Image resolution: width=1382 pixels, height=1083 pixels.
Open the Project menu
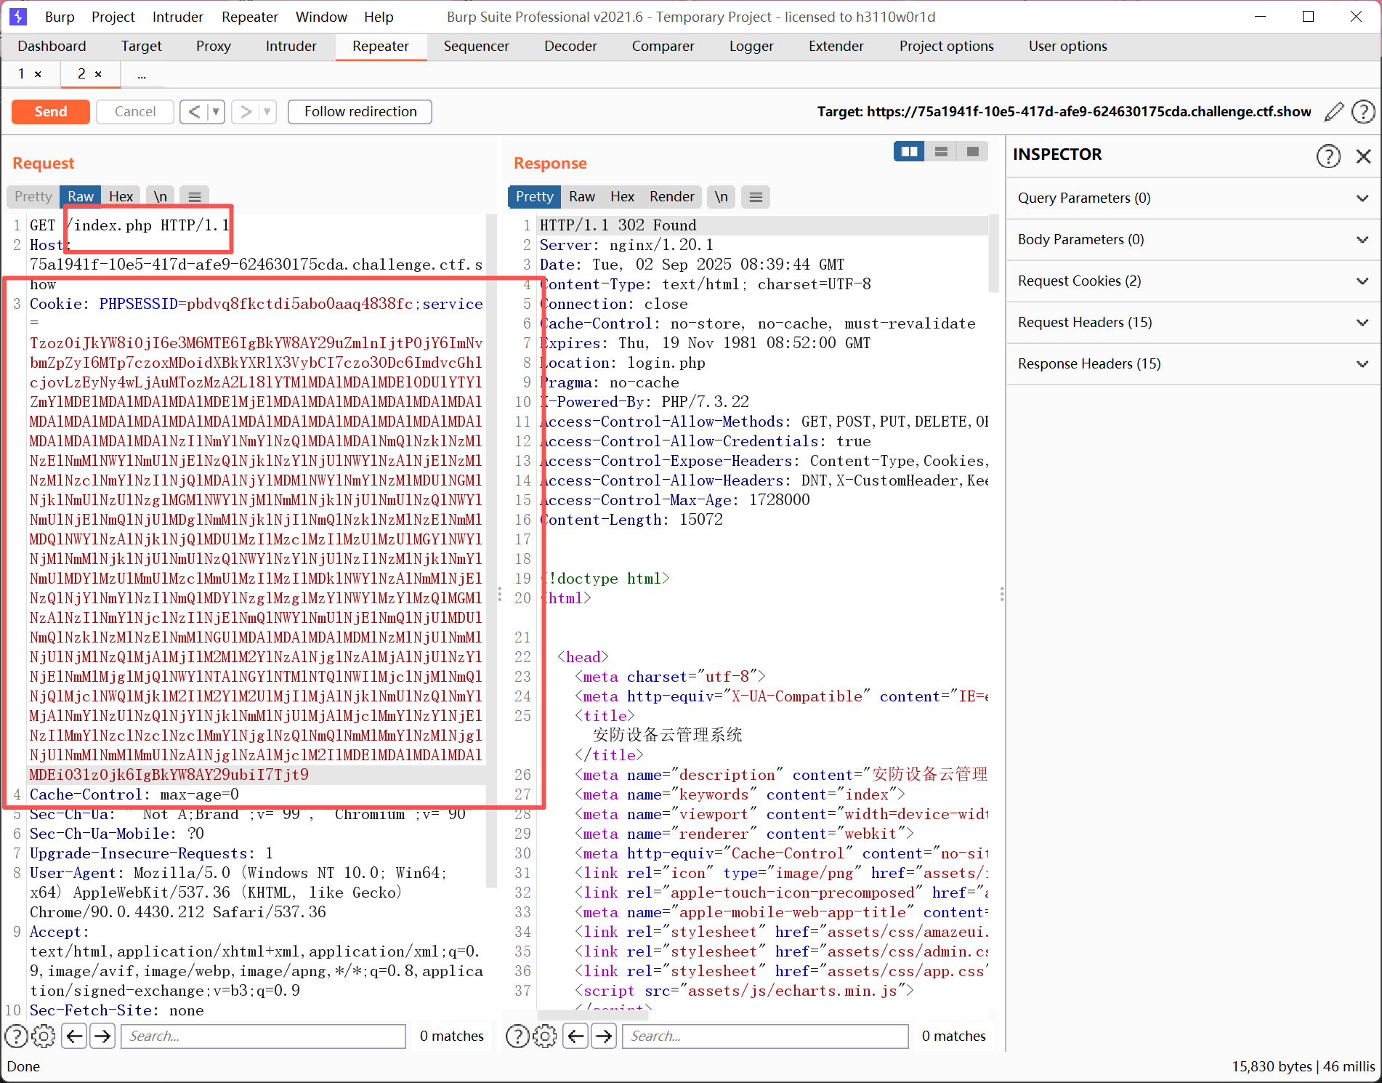click(113, 17)
